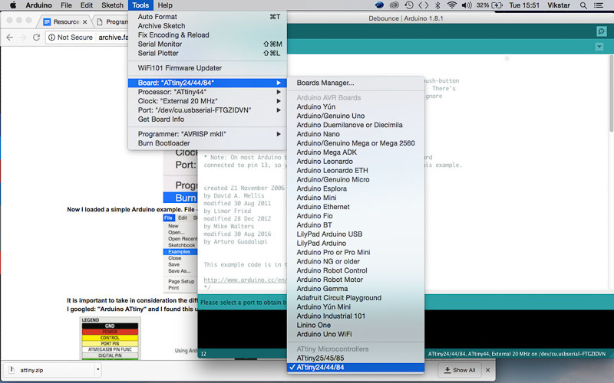Select Arduino/Genuino Uno board
The width and height of the screenshot is (614, 383).
tap(355, 116)
